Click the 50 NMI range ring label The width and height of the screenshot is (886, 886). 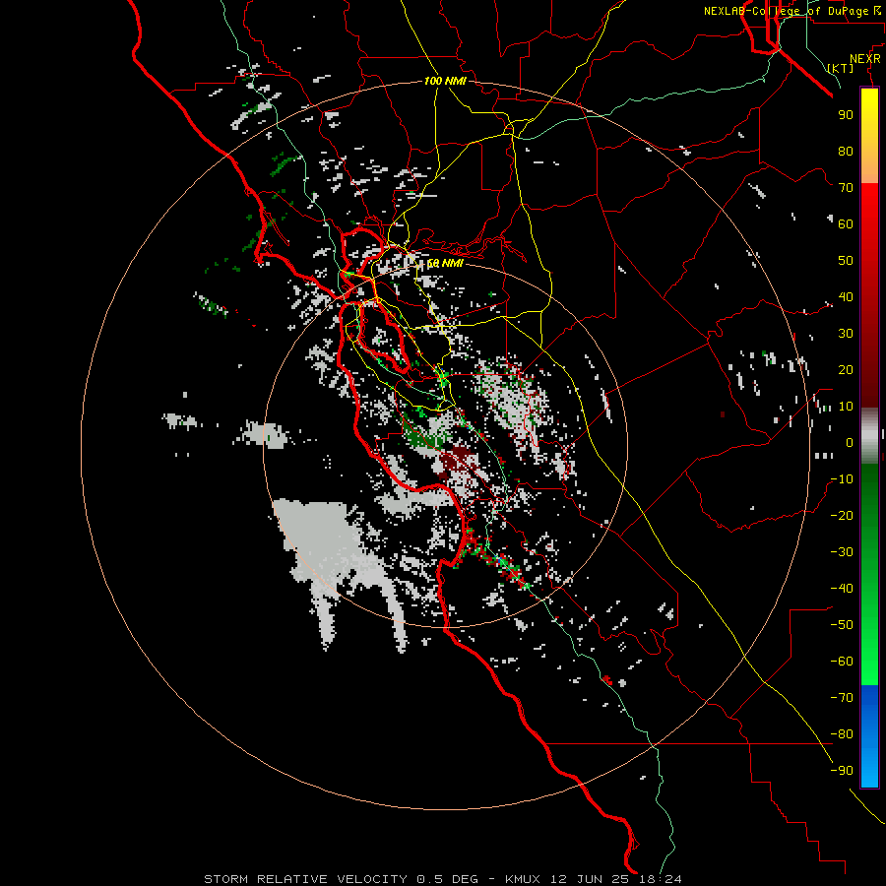click(445, 263)
